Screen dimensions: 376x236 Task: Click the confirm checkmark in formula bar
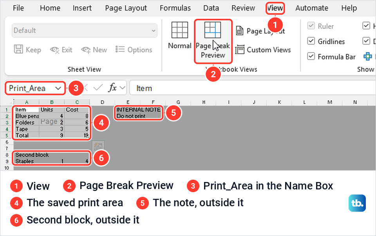98,88
